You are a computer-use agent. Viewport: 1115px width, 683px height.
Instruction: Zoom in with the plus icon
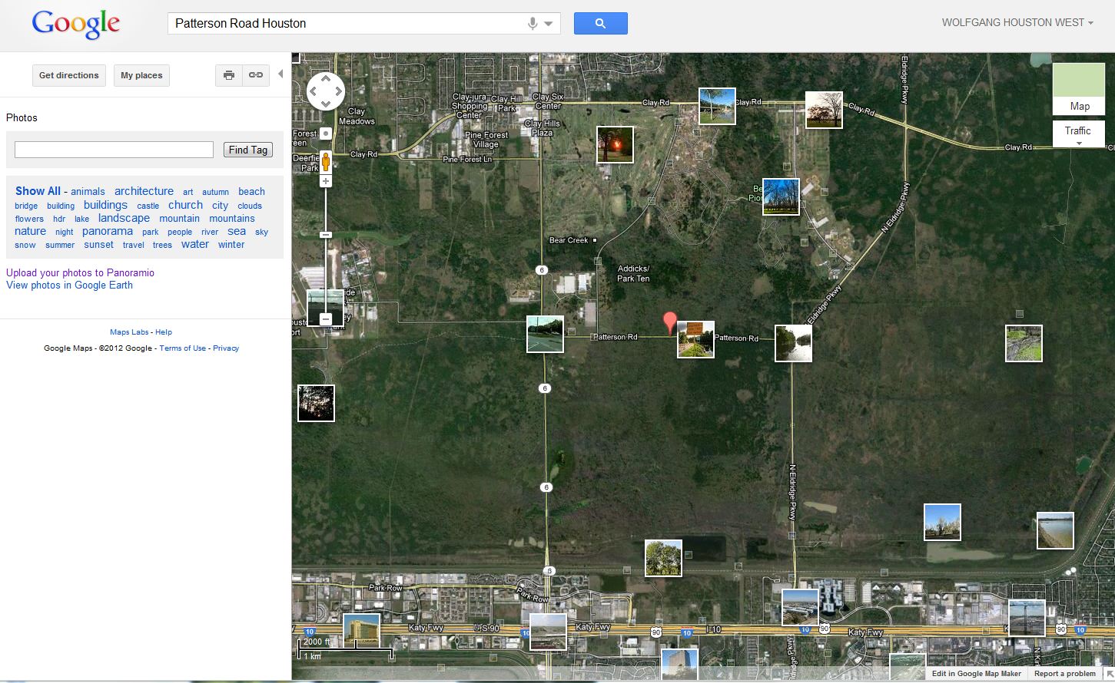click(x=325, y=181)
